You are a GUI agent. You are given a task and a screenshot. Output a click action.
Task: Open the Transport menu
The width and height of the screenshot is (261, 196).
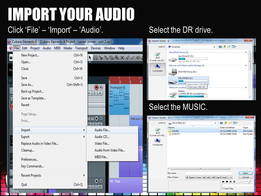coord(81,48)
